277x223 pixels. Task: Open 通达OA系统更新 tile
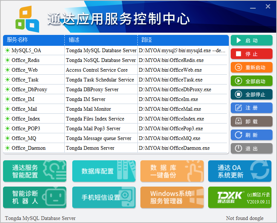tap(240, 171)
